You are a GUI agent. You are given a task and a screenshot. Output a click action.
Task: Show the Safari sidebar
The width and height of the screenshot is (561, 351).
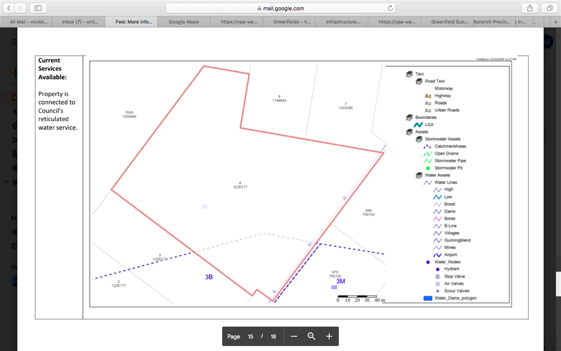click(x=38, y=8)
